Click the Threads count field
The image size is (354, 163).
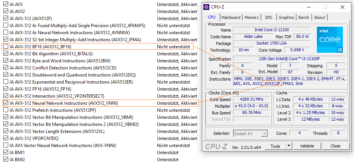point(338,133)
